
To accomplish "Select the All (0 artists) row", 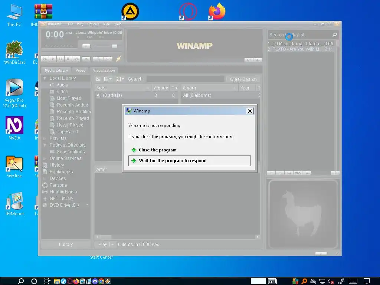I will [136, 95].
